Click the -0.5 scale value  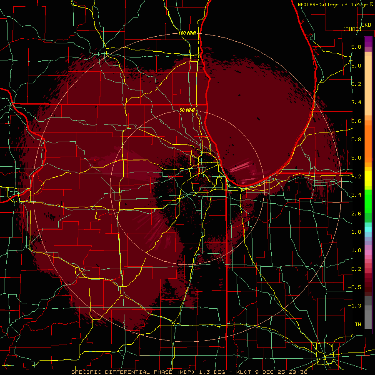click(x=355, y=287)
